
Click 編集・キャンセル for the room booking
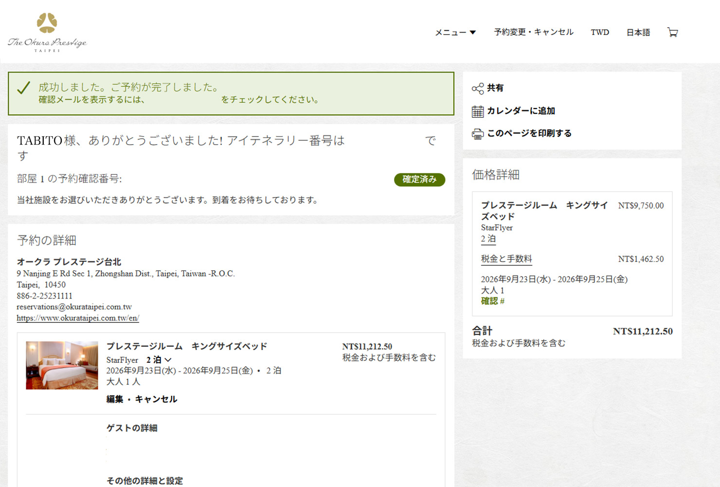142,399
